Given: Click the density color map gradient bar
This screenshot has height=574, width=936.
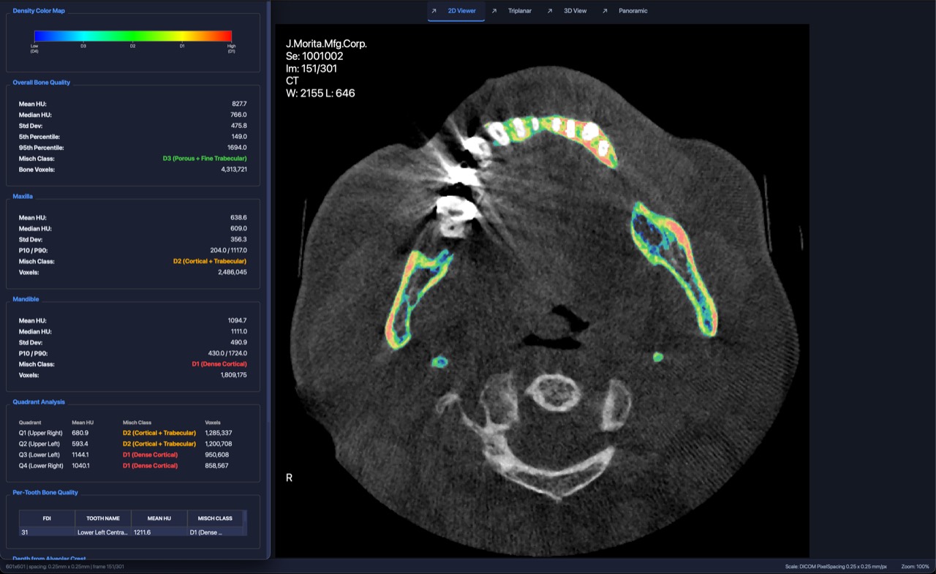Looking at the screenshot, I should tap(133, 36).
